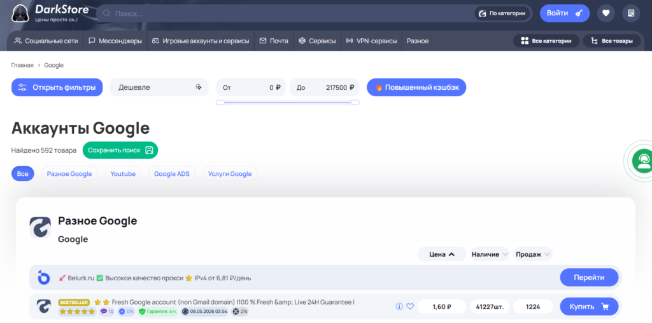Viewport: 652px width, 323px height.
Task: Click right handle of price slider
Action: [355, 103]
